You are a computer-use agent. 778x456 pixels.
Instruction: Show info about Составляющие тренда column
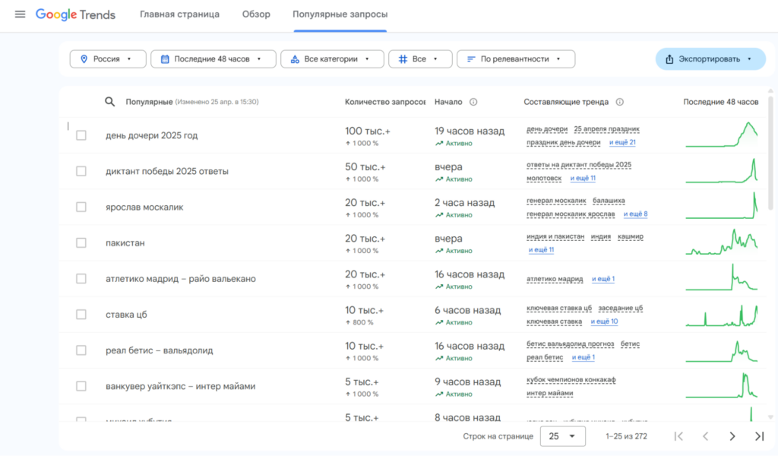(620, 102)
